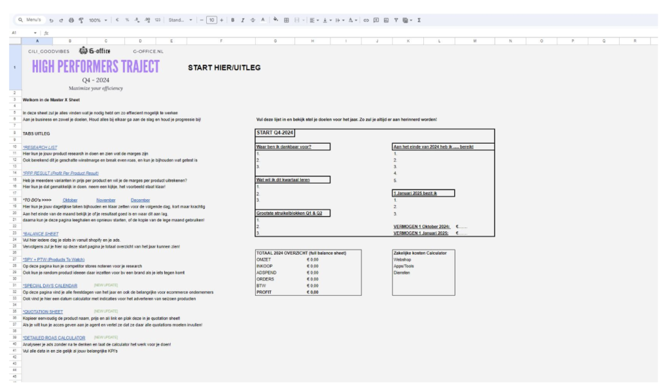Select 'VERMOGEN 1 Oktober 2024' cell
Viewport: 670px width, 388px height.
click(422, 227)
